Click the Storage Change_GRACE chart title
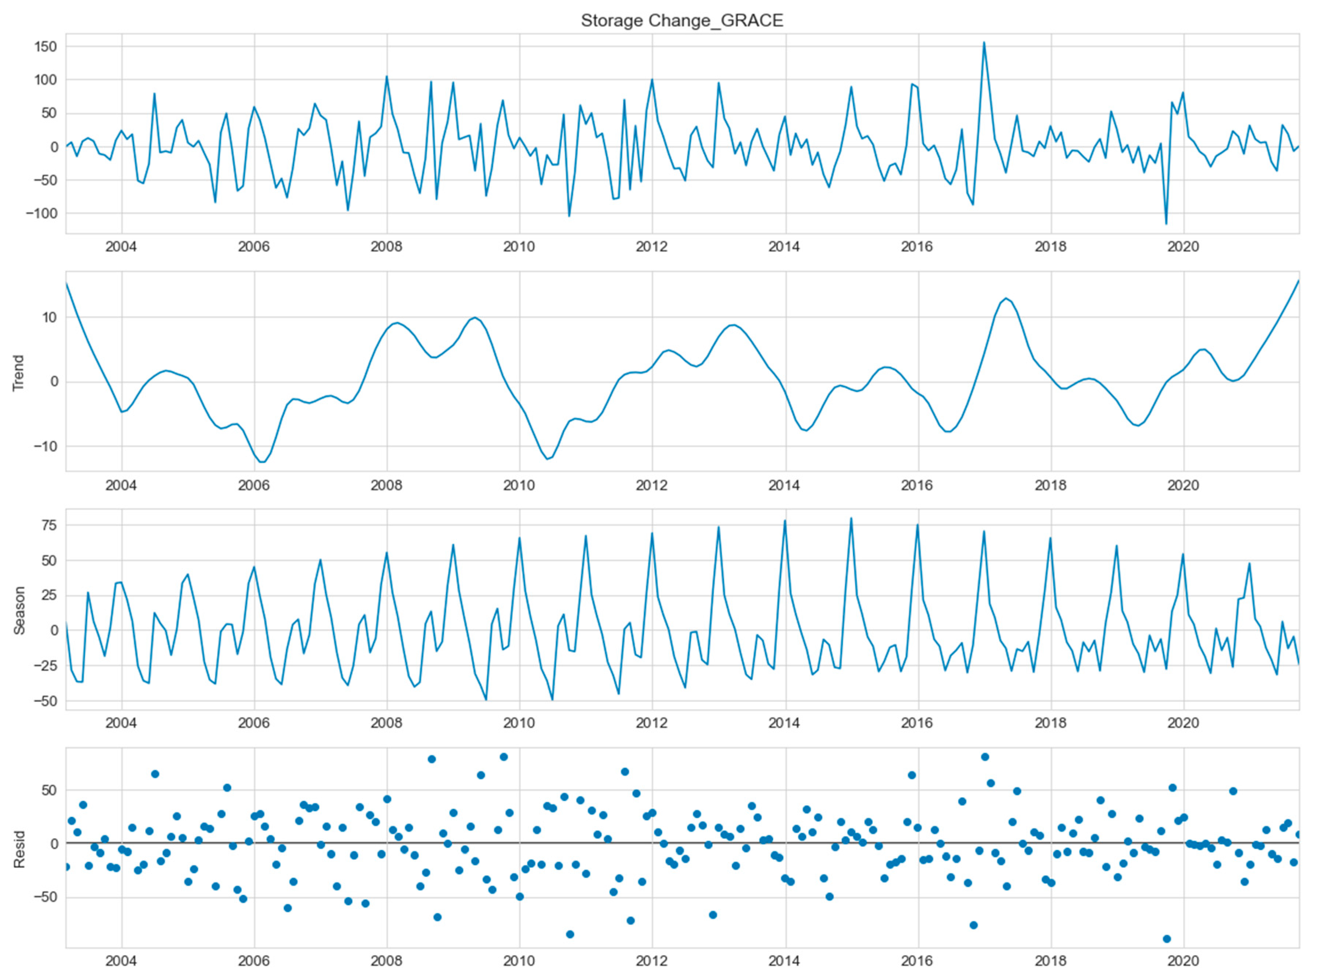 pos(682,21)
